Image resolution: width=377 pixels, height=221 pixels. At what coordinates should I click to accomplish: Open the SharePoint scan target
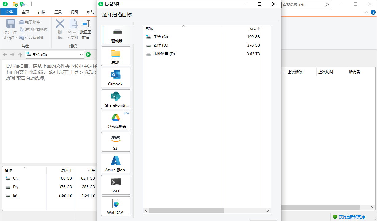pos(115,99)
